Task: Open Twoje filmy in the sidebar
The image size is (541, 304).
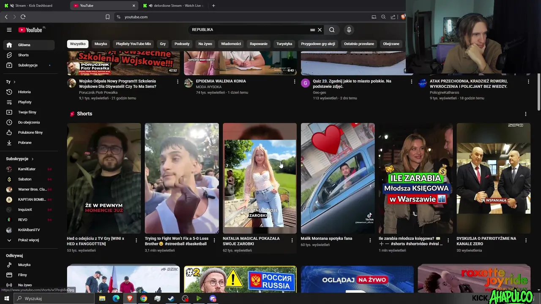Action: 29,112
